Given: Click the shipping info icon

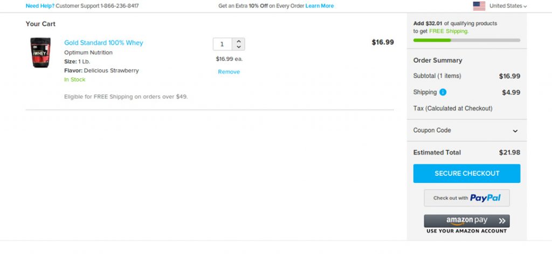Looking at the screenshot, I should coord(443,92).
